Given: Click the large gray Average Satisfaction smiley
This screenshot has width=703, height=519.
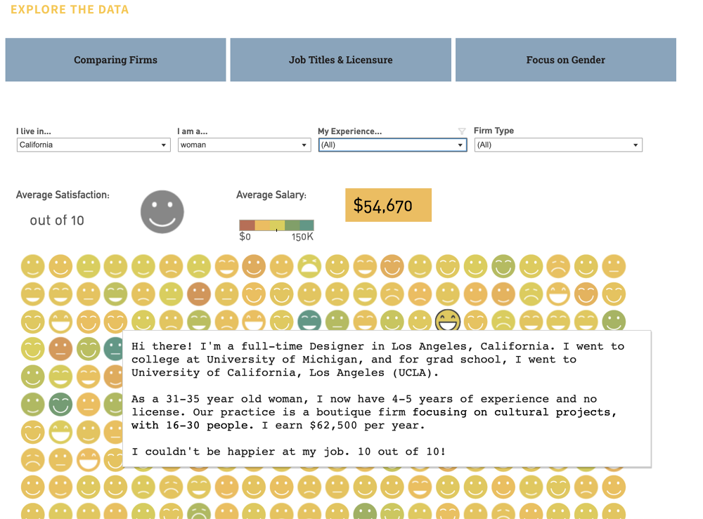Looking at the screenshot, I should [162, 211].
